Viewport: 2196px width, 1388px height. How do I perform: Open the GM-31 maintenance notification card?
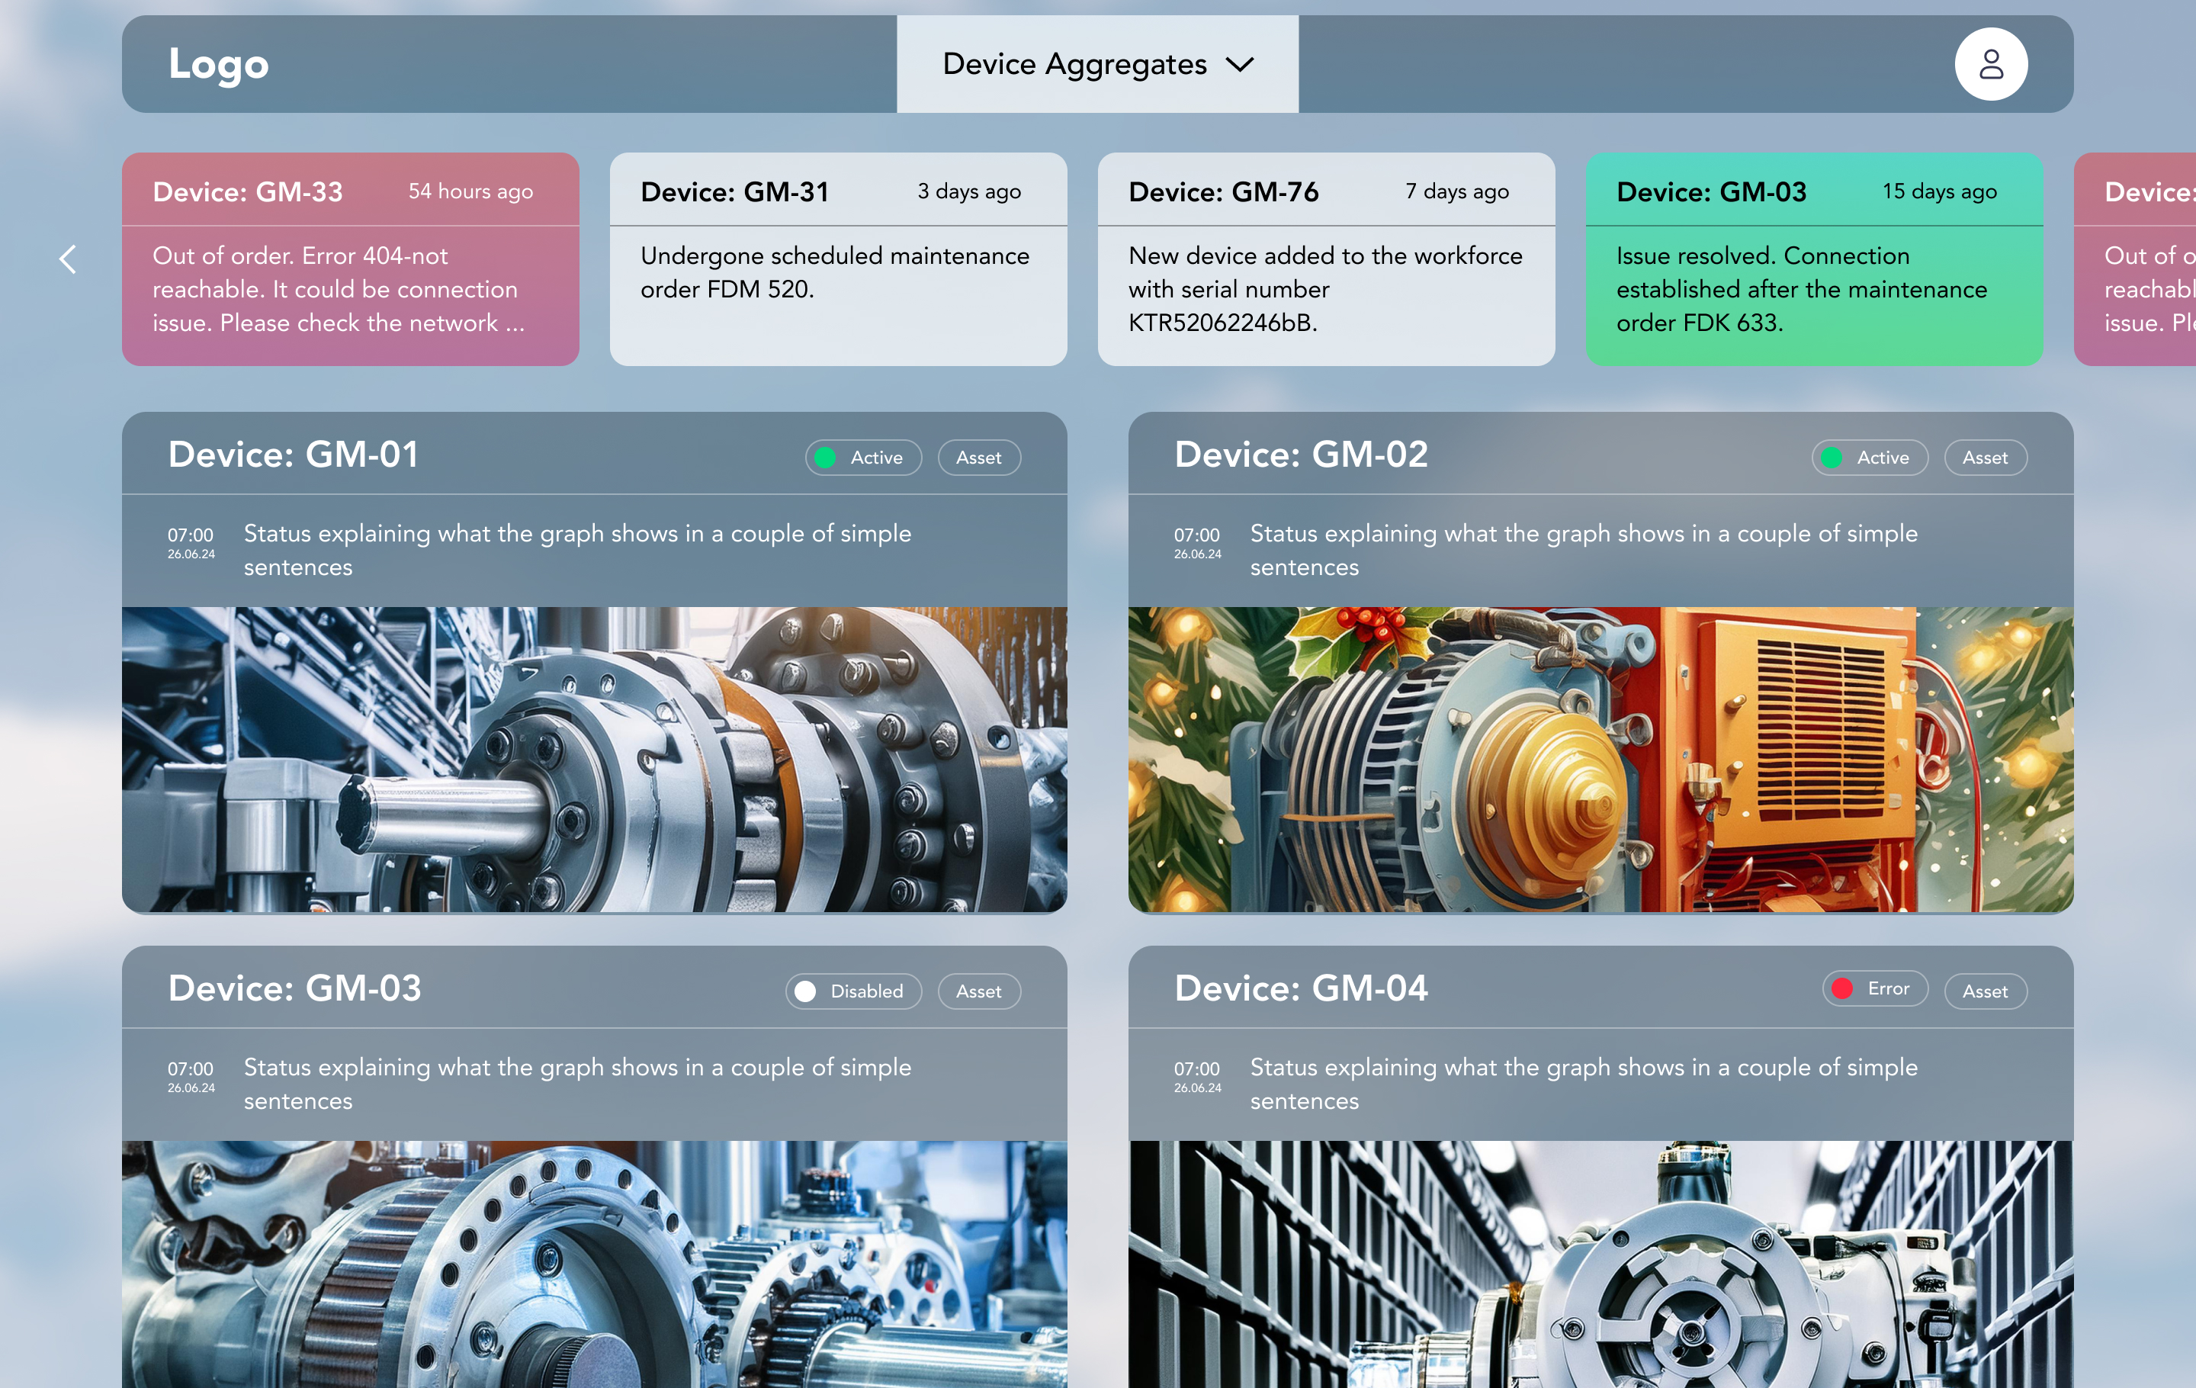coord(837,259)
